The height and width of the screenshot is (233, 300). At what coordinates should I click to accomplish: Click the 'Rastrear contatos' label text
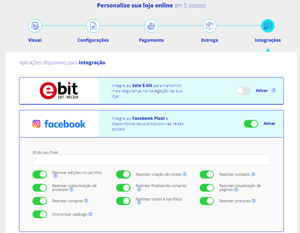pos(235,174)
